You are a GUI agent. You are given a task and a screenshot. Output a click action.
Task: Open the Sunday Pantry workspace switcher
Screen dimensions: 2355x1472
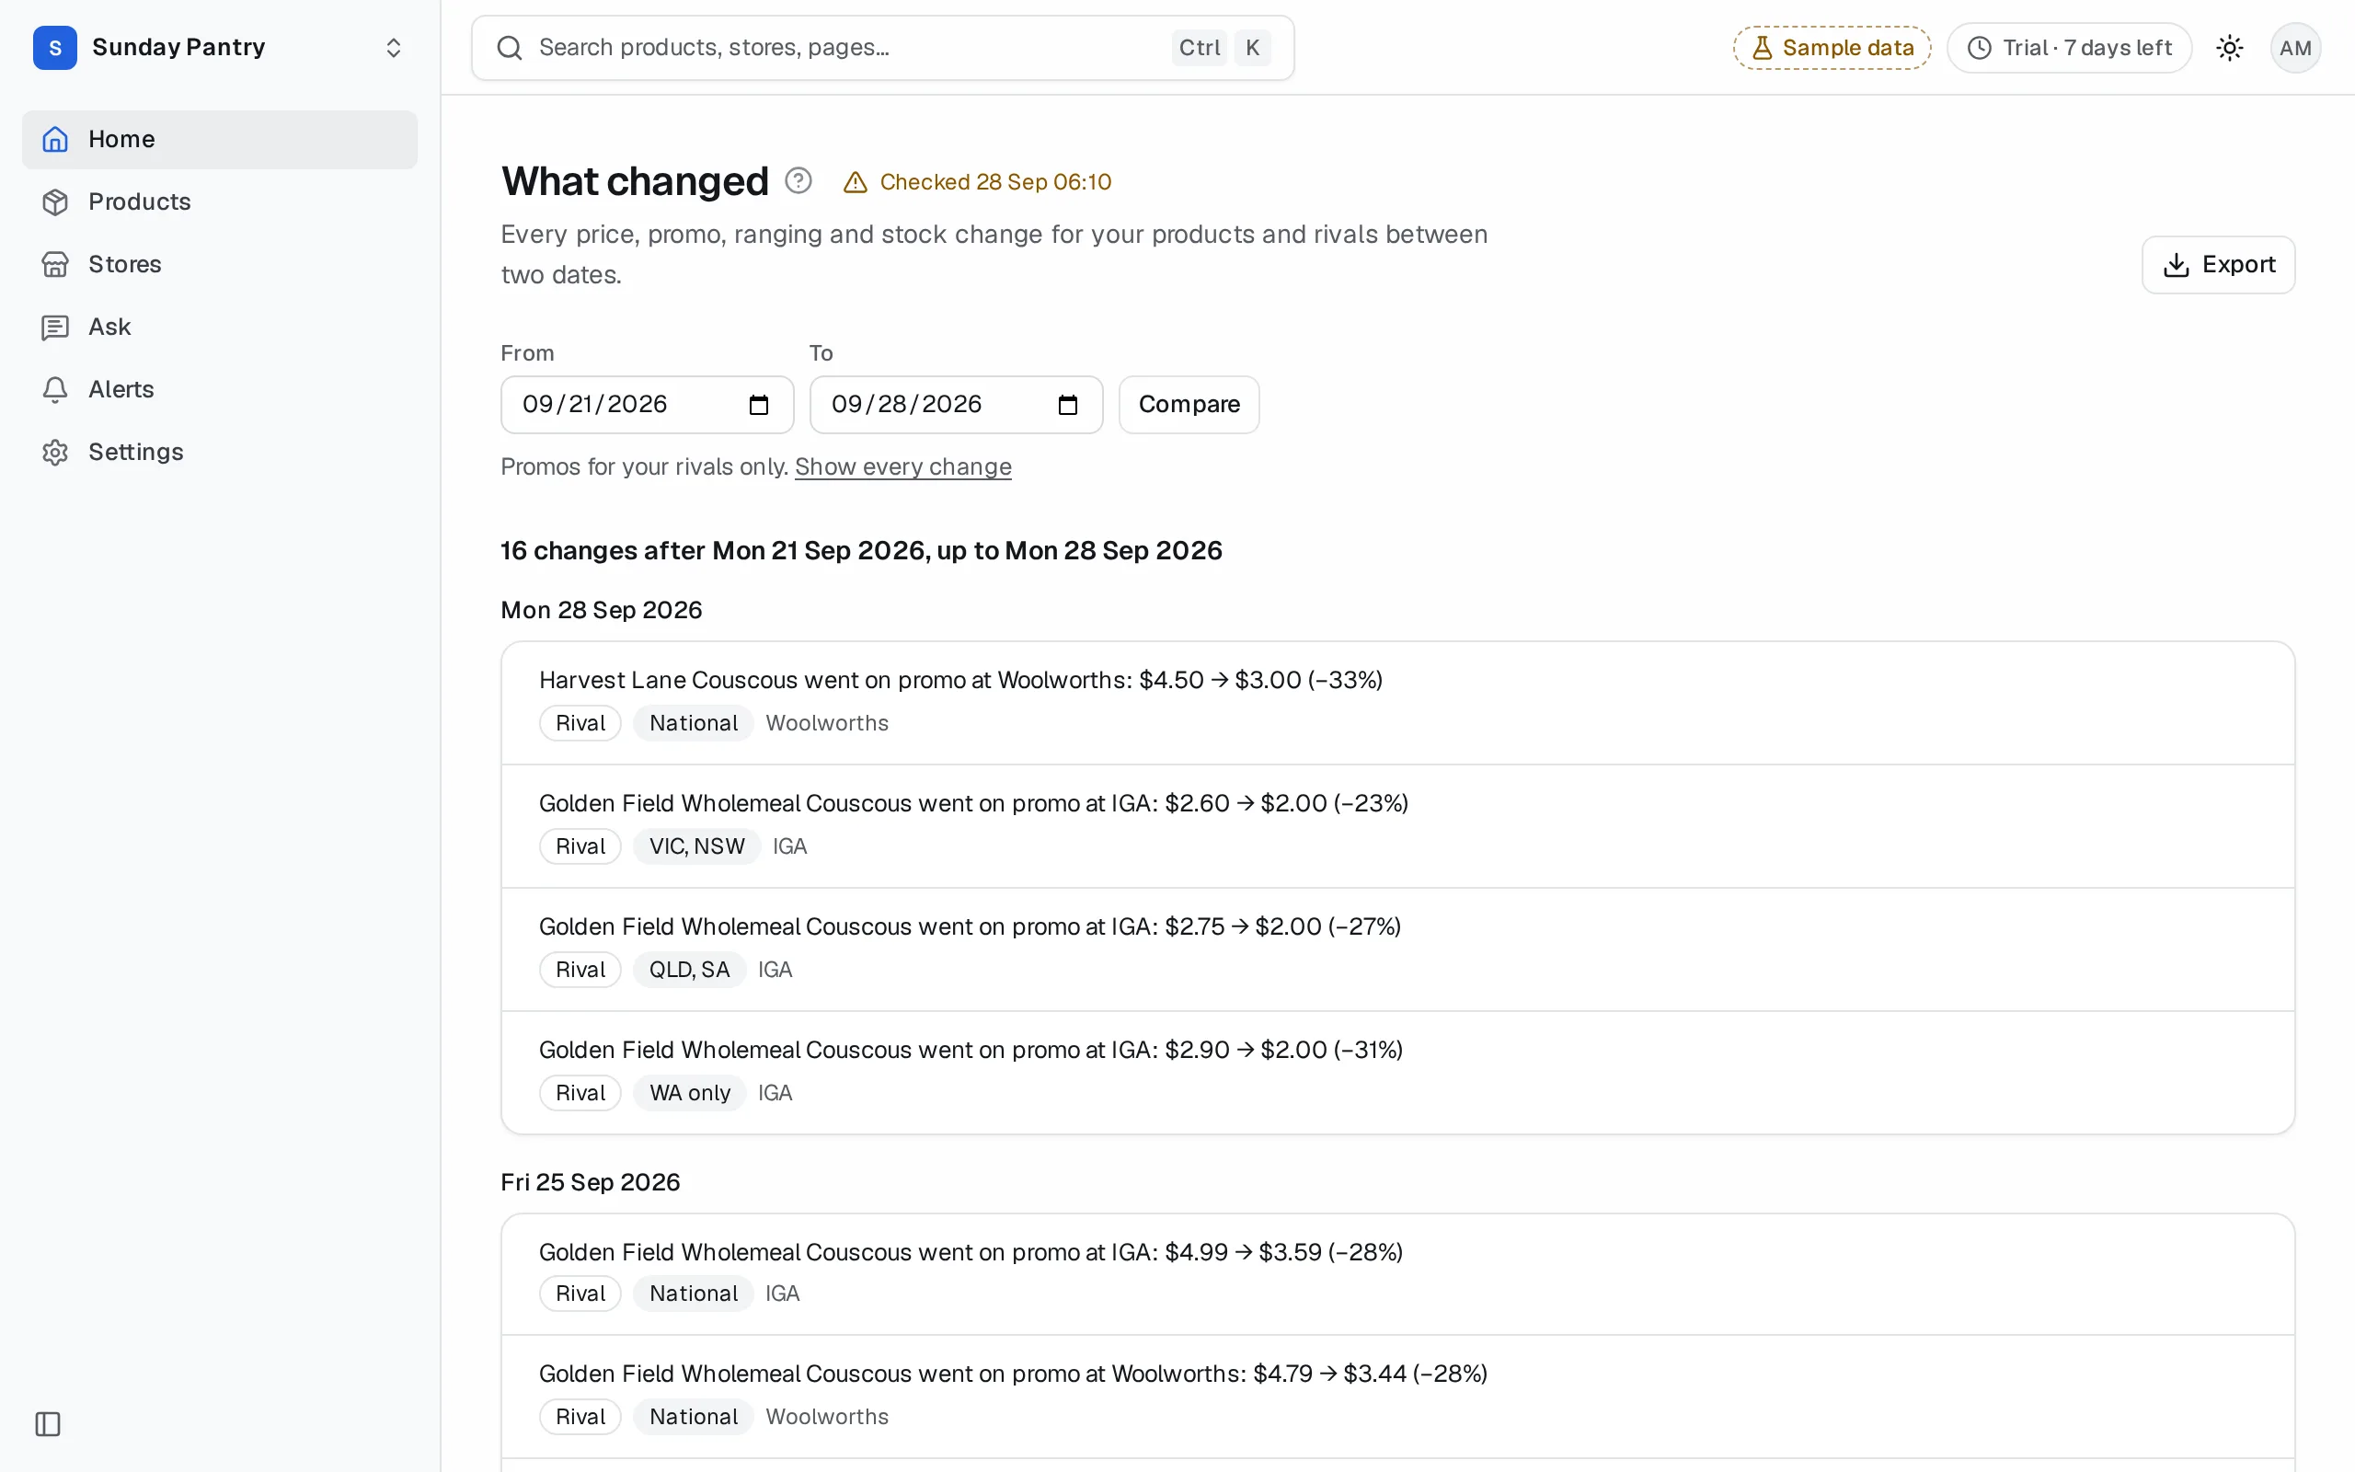(x=219, y=47)
